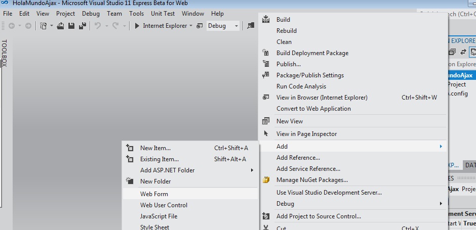Screen dimensions: 476x230
Task: Click the Redo toolbar arrow
Action: 115,26
